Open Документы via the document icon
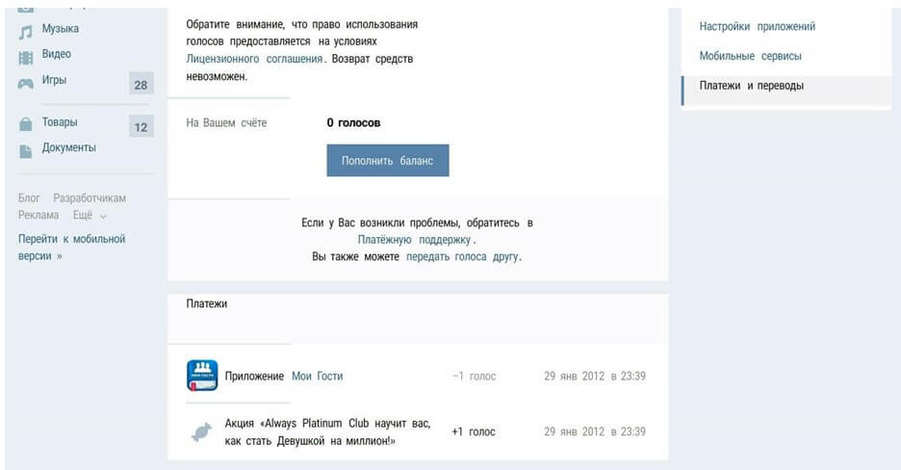 click(26, 151)
